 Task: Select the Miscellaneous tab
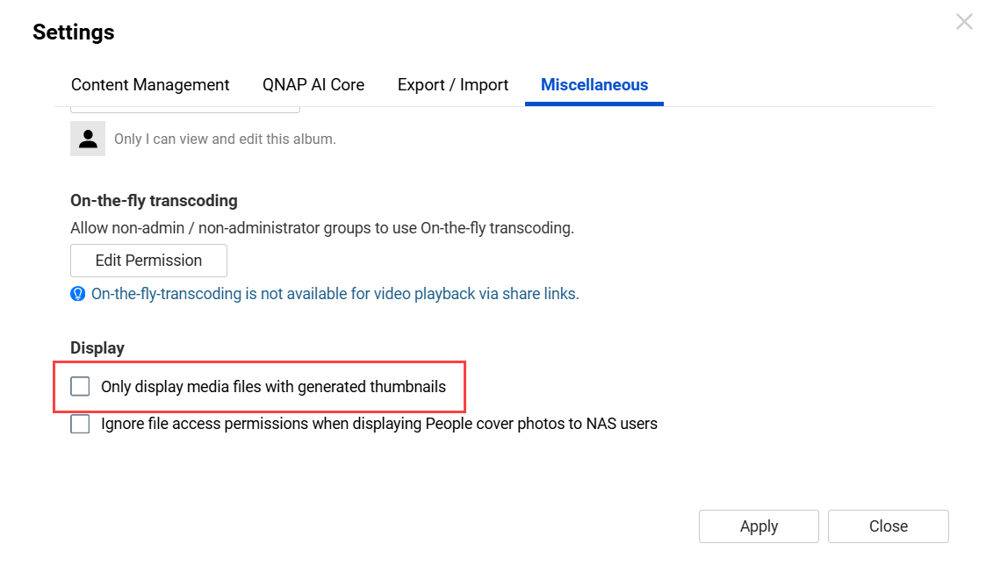(594, 85)
